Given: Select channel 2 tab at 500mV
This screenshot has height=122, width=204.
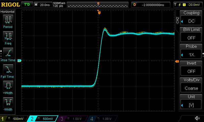Looking at the screenshot, I should point(43,119).
